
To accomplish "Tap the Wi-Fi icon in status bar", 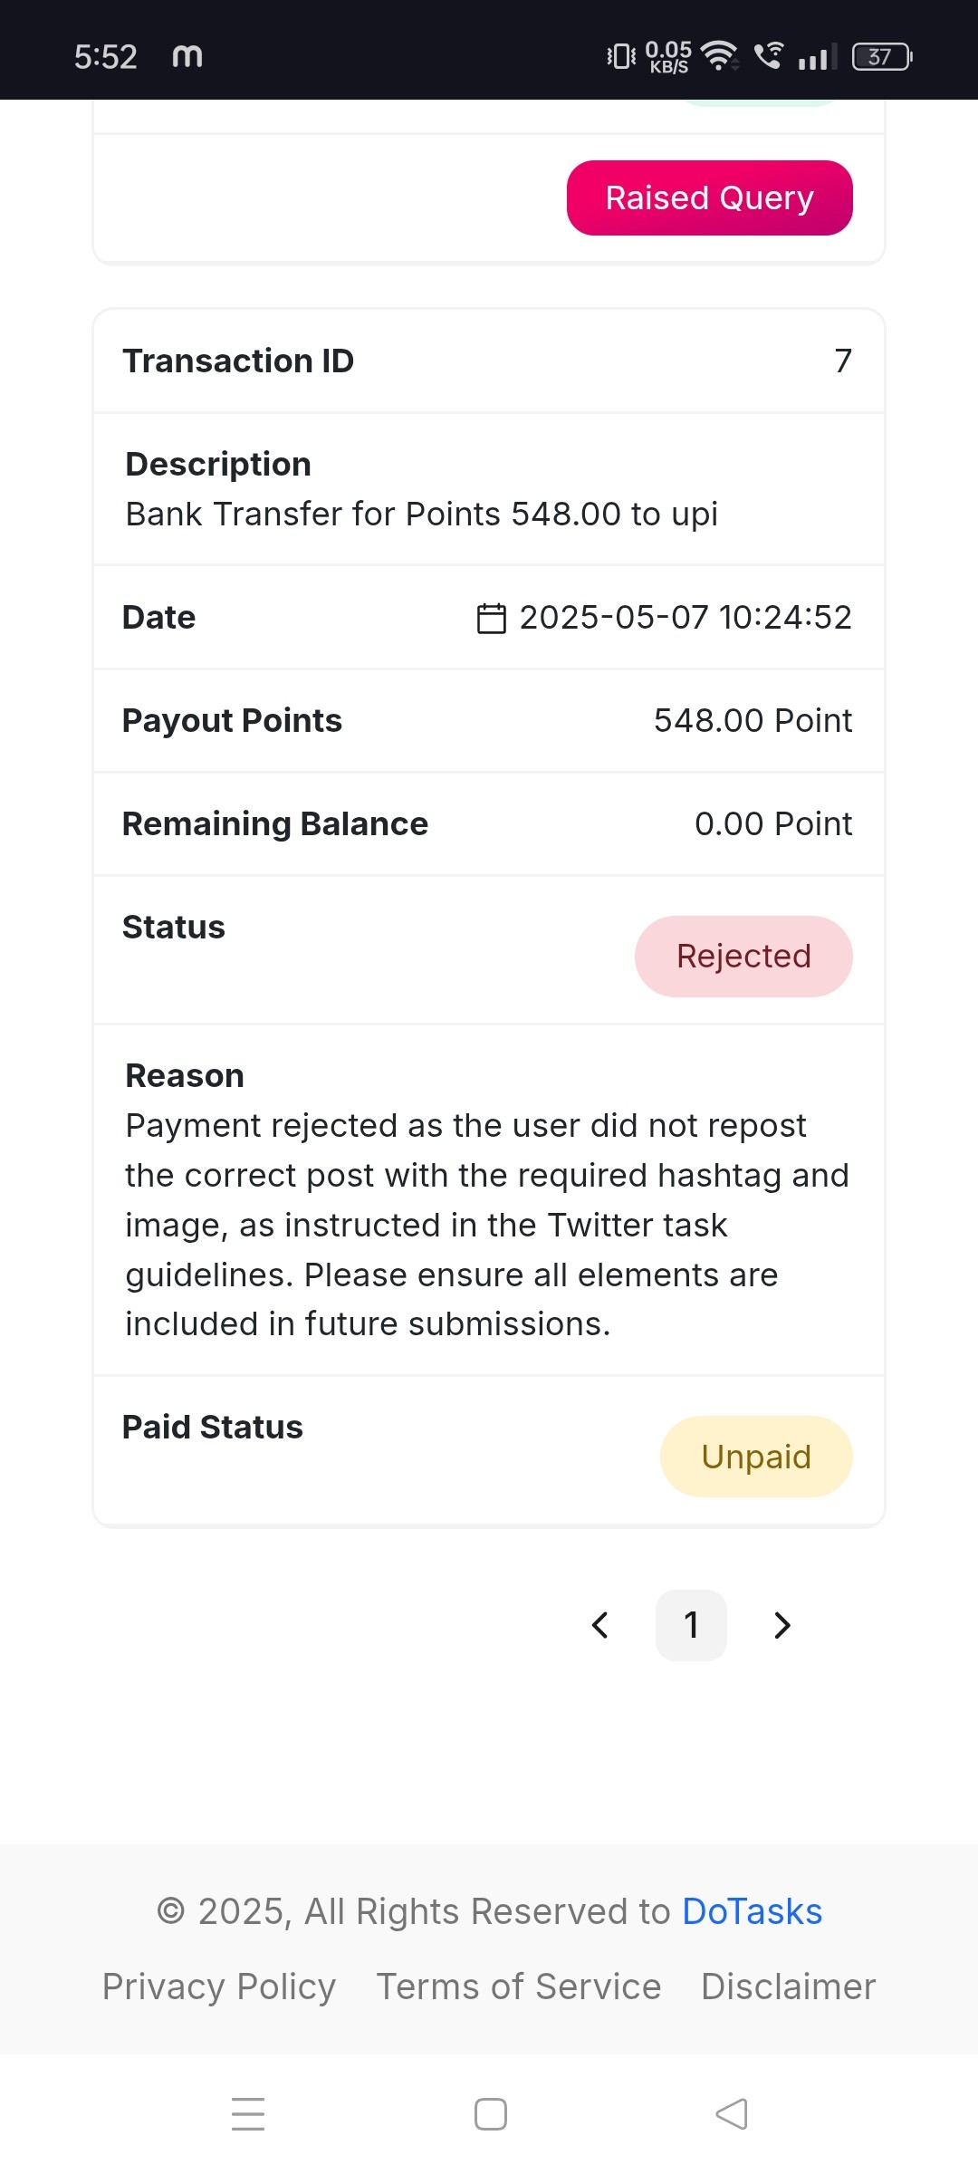I will (x=721, y=56).
